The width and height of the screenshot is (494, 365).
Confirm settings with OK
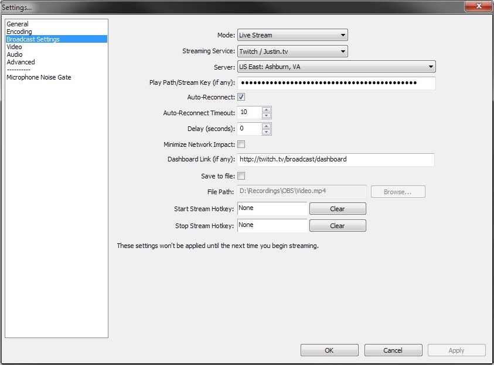329,350
